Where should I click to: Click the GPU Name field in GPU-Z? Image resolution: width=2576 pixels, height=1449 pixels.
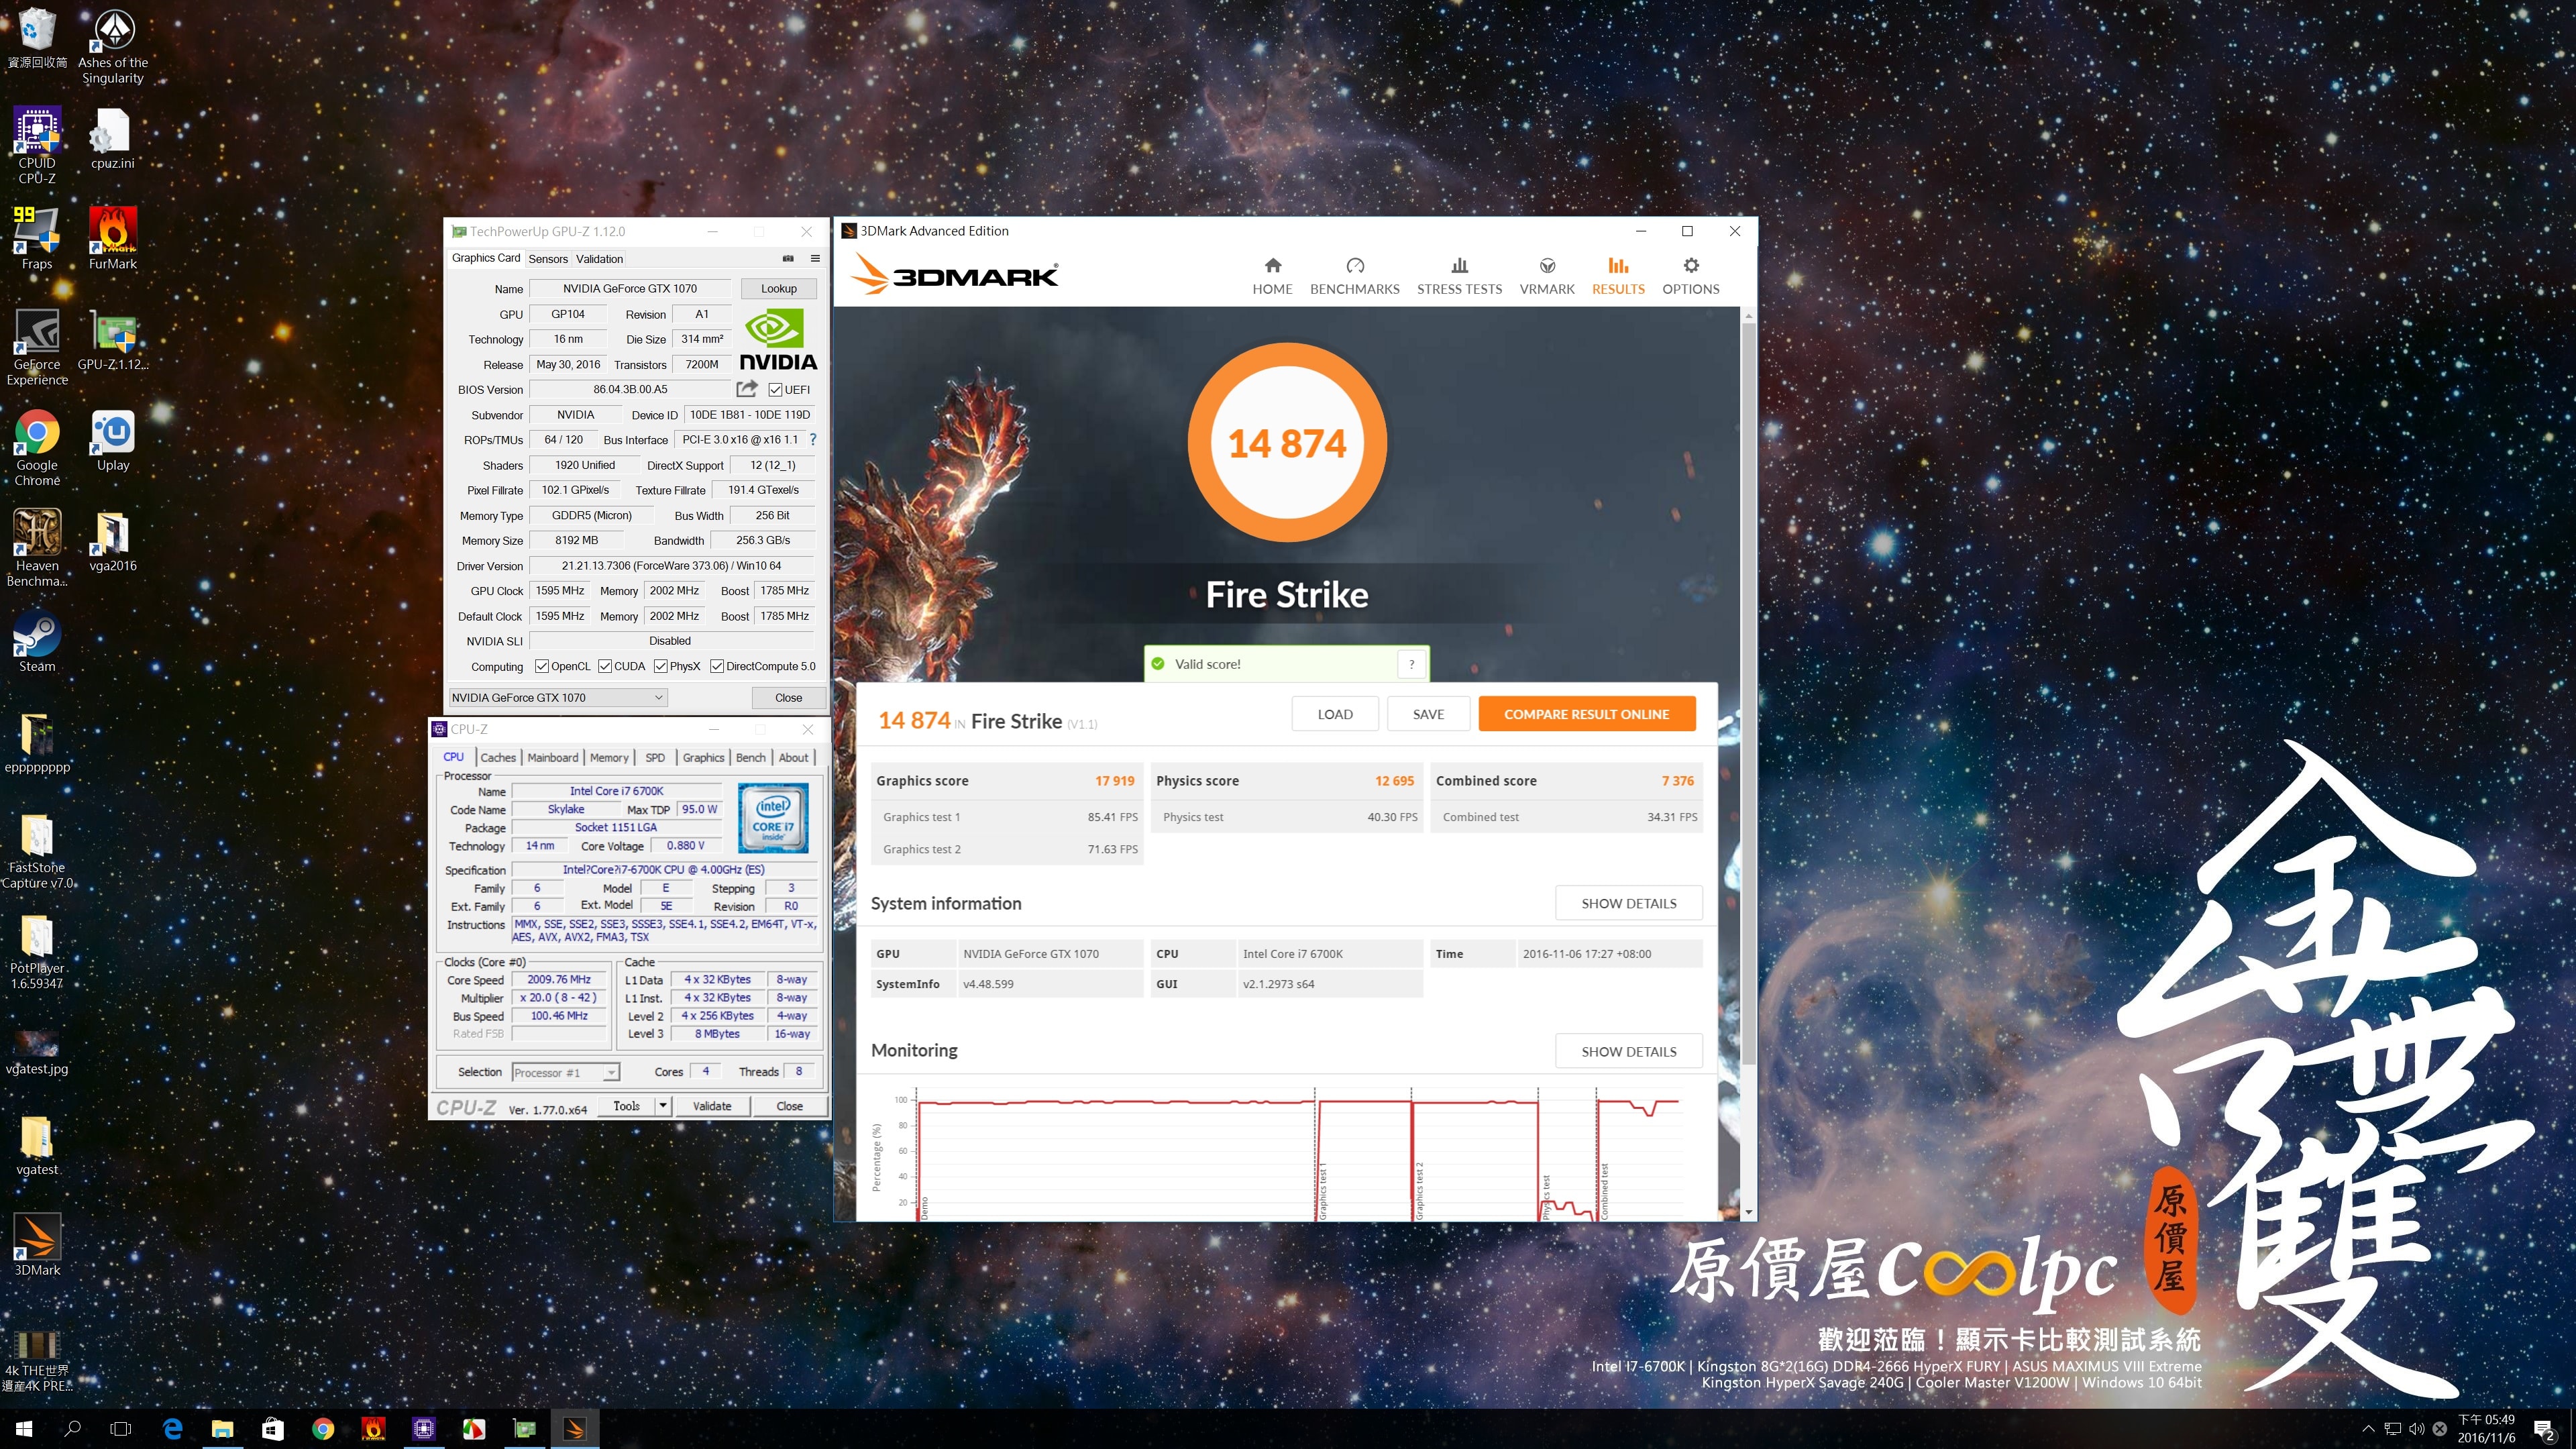(630, 288)
